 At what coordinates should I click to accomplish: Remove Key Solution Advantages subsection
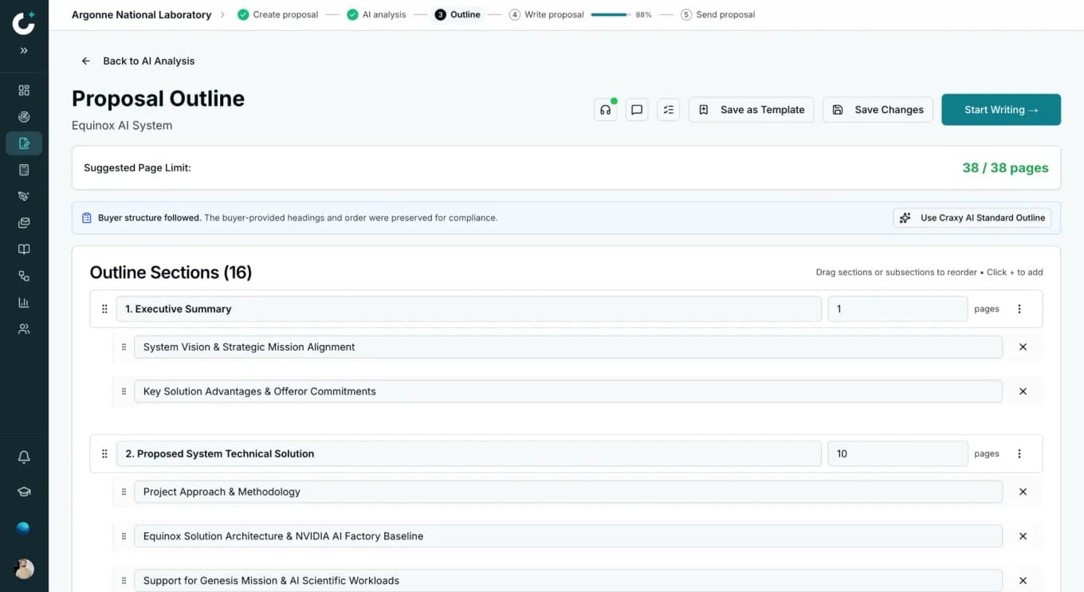(1023, 391)
